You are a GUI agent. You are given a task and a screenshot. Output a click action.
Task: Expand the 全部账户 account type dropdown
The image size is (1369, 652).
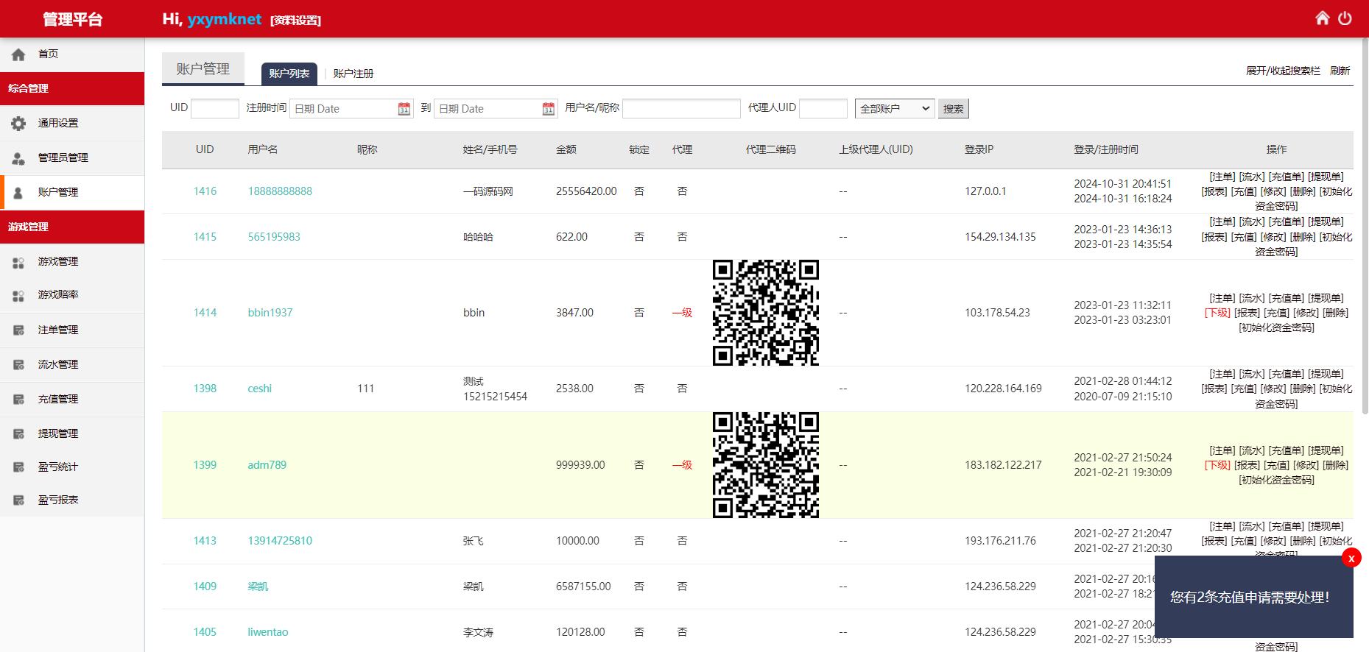[895, 108]
